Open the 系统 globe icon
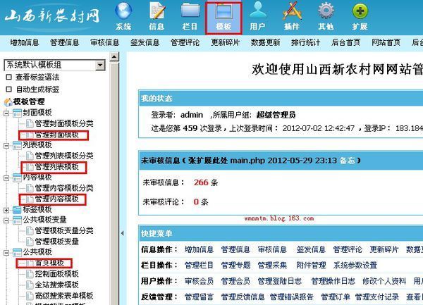The height and width of the screenshot is (305, 423). pos(123,11)
